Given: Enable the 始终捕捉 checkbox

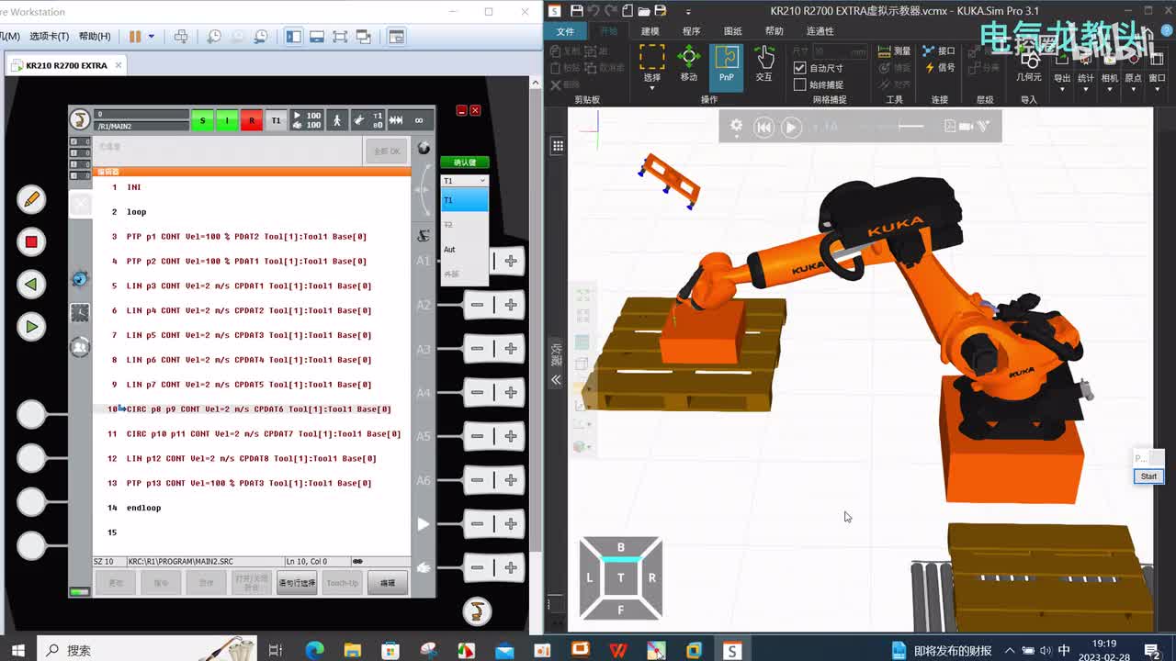Looking at the screenshot, I should point(799,84).
